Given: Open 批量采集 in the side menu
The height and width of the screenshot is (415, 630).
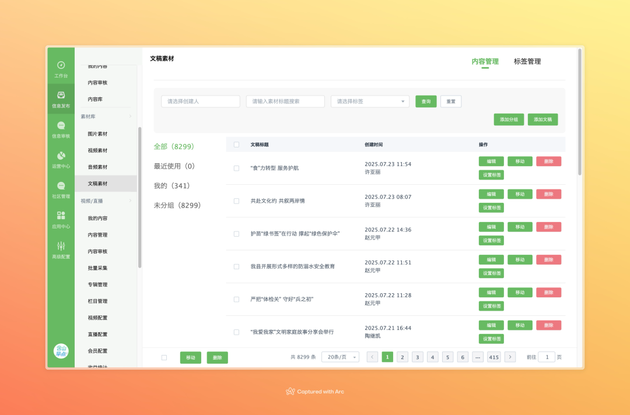Looking at the screenshot, I should click(x=97, y=268).
